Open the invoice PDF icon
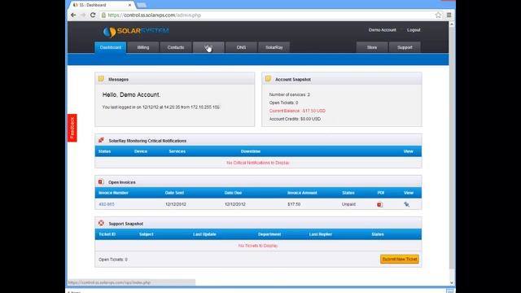The image size is (521, 293). 380,204
